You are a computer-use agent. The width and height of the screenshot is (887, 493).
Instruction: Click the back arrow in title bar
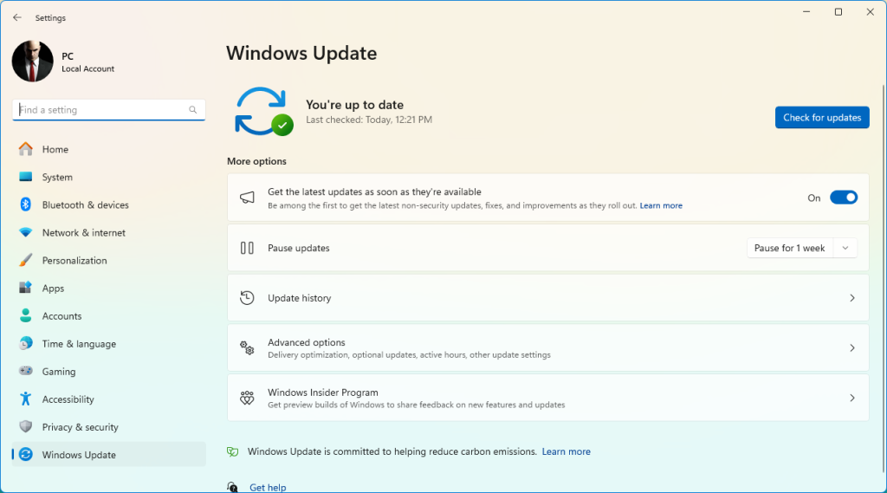tap(17, 17)
